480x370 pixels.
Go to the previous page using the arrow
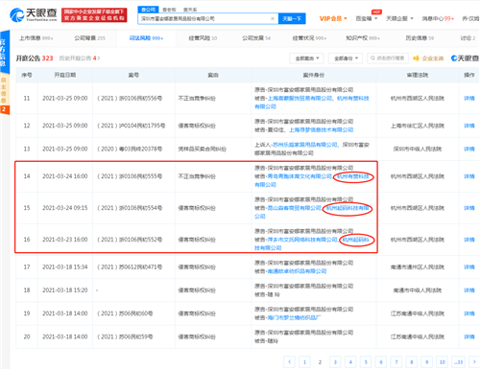pyautogui.click(x=289, y=361)
